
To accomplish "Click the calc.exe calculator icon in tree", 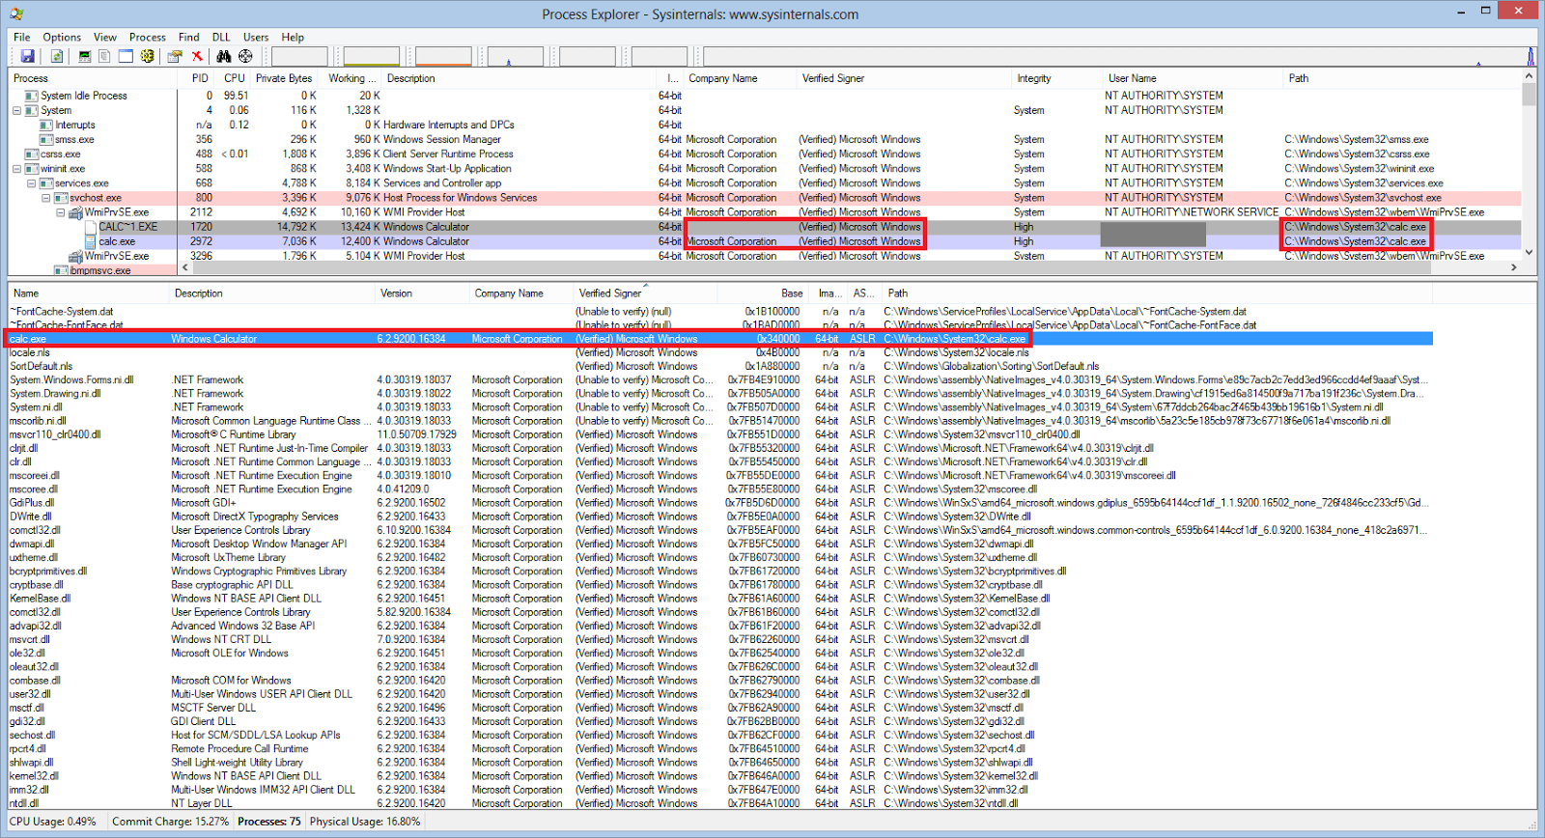I will tap(90, 241).
